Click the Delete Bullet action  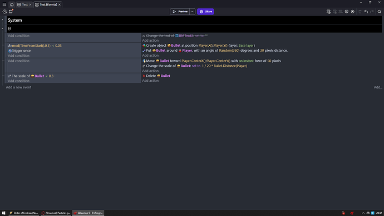tap(156, 76)
